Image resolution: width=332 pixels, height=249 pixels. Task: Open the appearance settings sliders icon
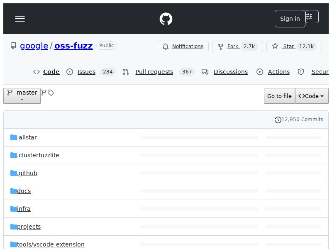[x=312, y=17]
